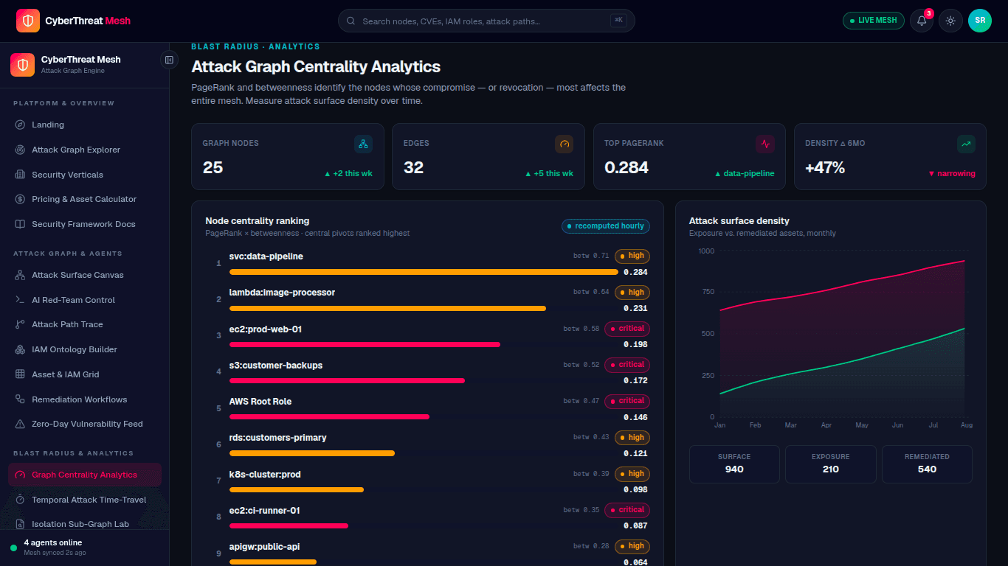Select the s3:customer-backups node name
The image size is (1008, 566).
click(x=276, y=366)
